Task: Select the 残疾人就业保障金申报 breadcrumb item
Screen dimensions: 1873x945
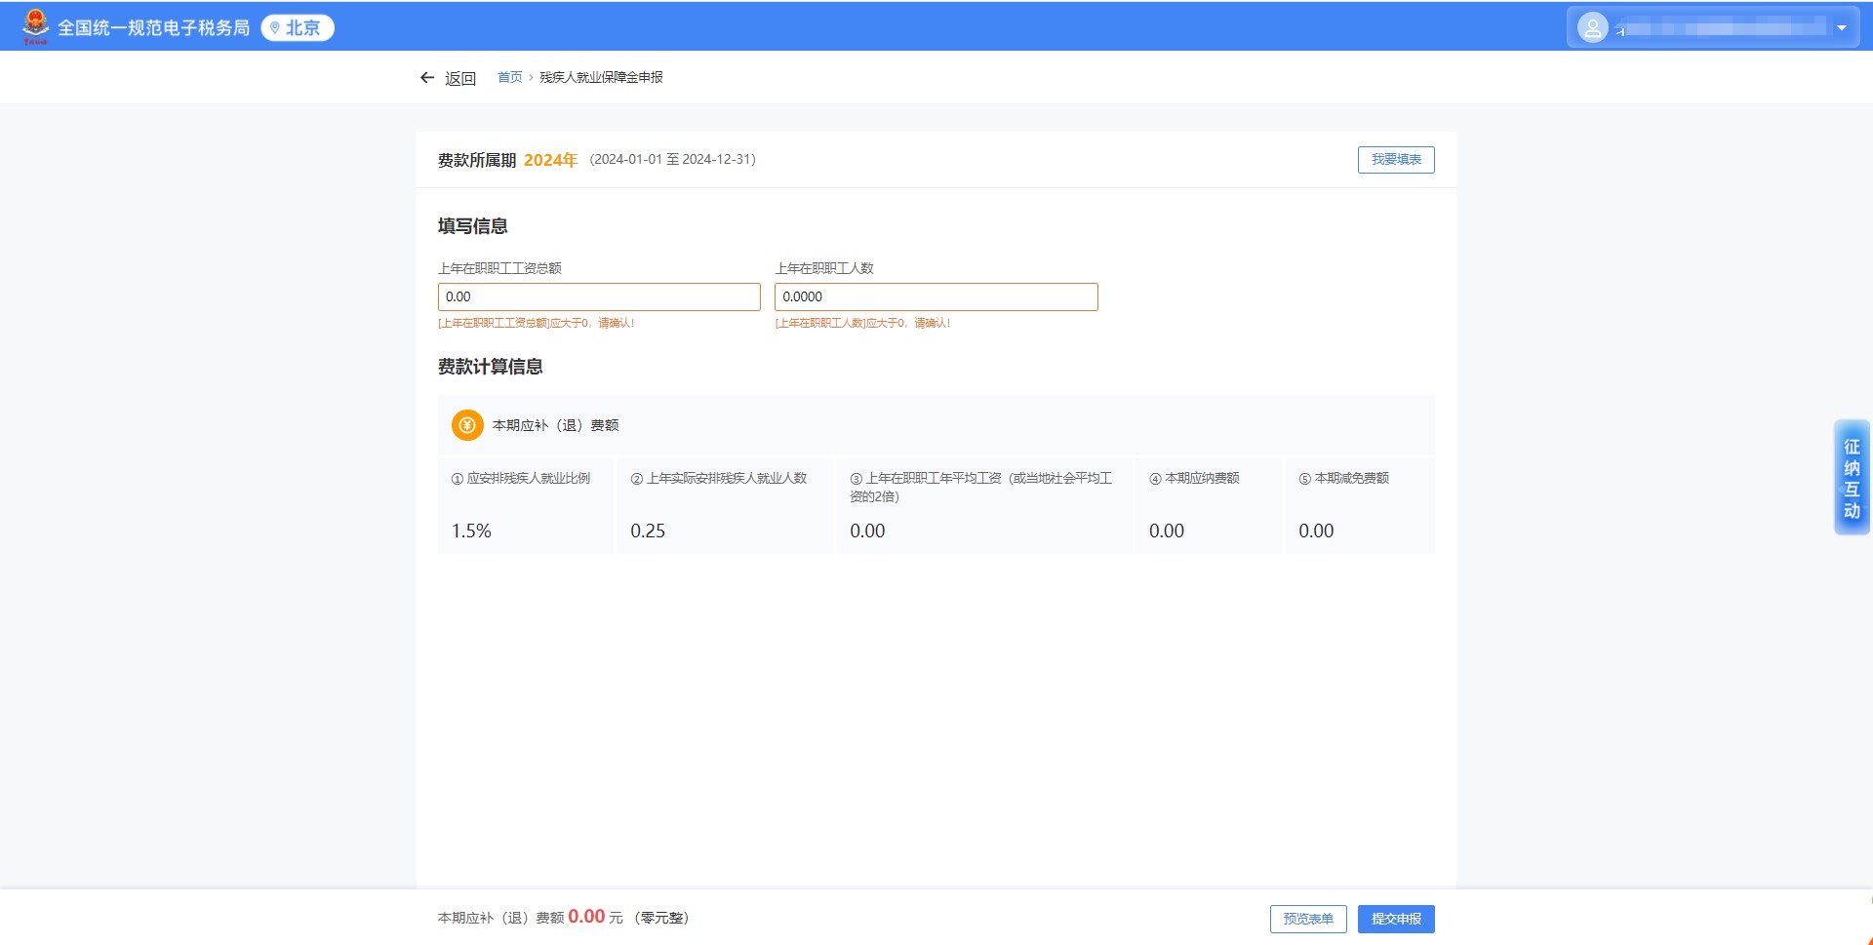Action: point(601,78)
